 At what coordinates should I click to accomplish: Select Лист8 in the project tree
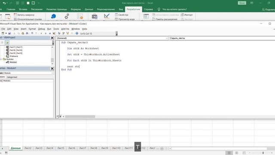pos(16,50)
